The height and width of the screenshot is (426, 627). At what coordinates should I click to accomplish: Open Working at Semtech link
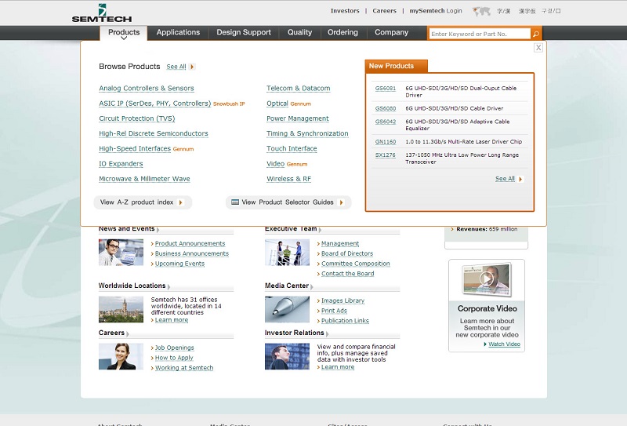[x=184, y=368]
